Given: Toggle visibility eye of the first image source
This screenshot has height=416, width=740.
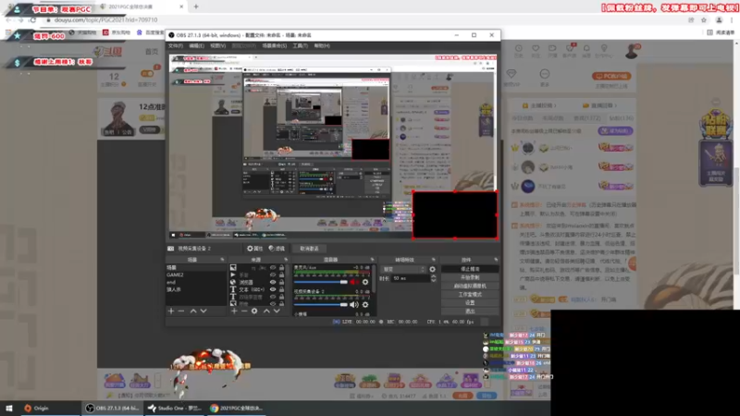Looking at the screenshot, I should [x=273, y=267].
